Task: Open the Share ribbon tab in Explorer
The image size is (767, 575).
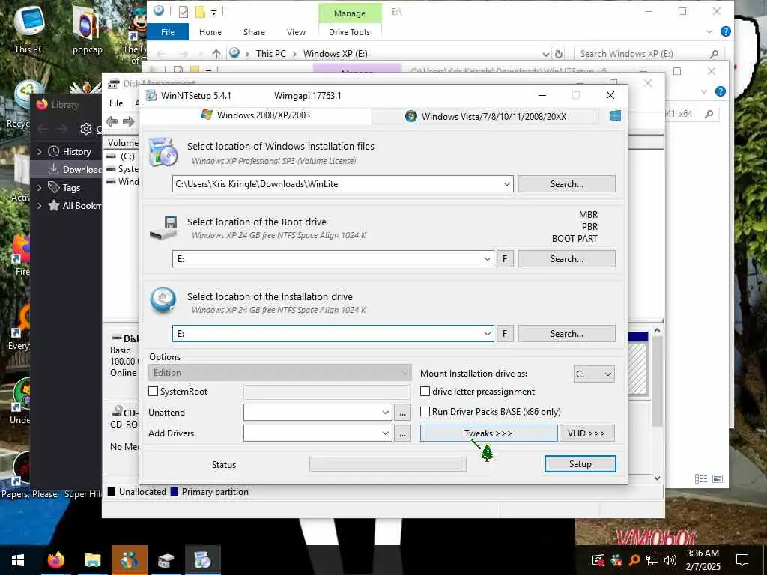Action: pos(255,32)
